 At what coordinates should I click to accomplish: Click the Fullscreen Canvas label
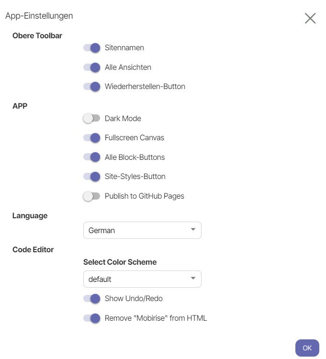[x=134, y=138]
